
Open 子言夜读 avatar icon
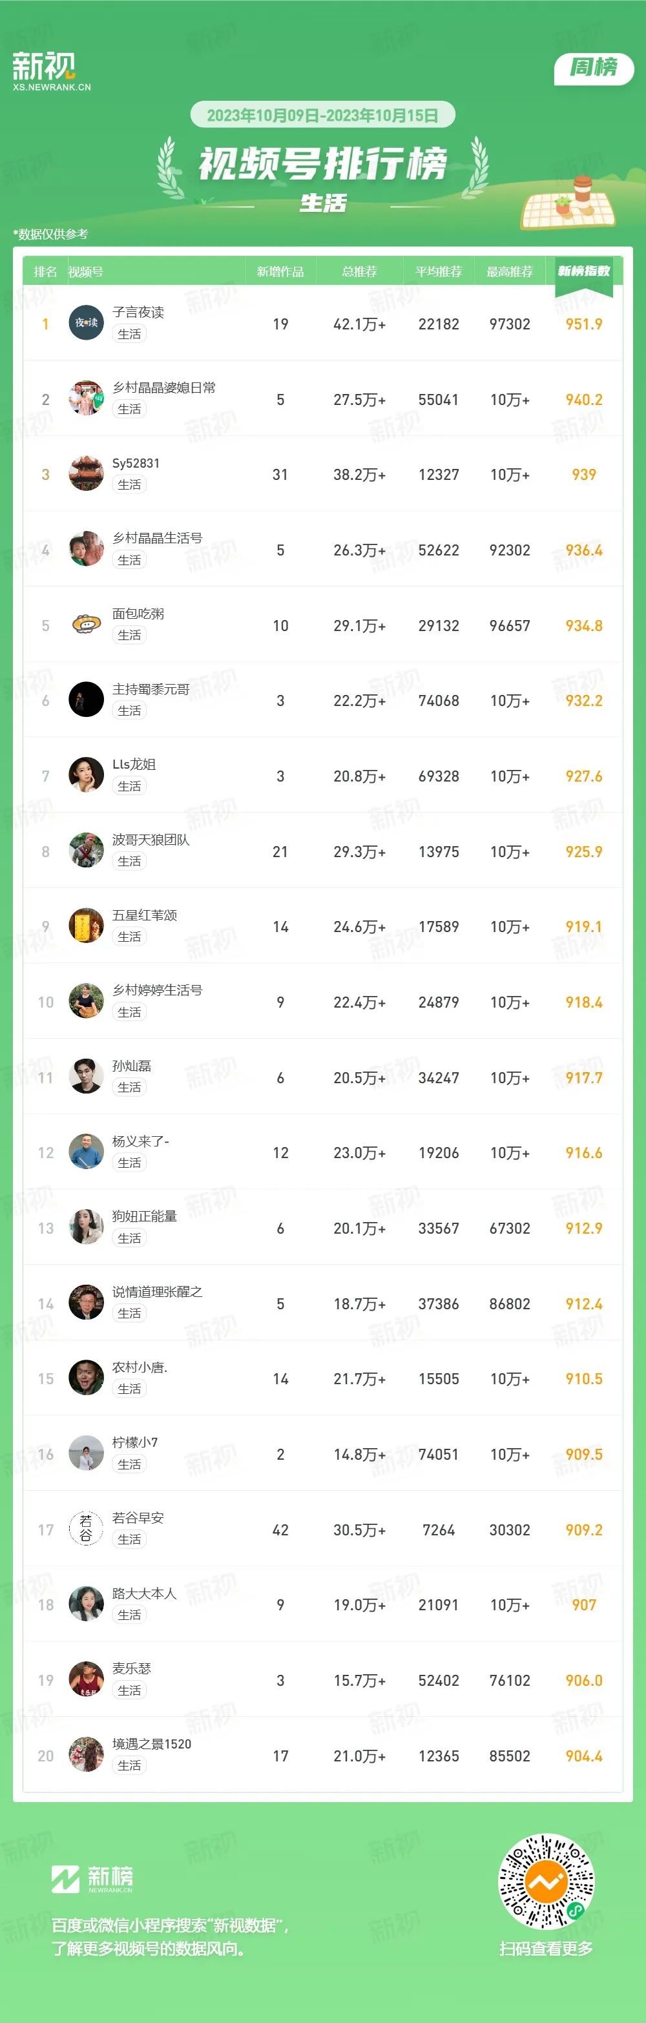(87, 322)
